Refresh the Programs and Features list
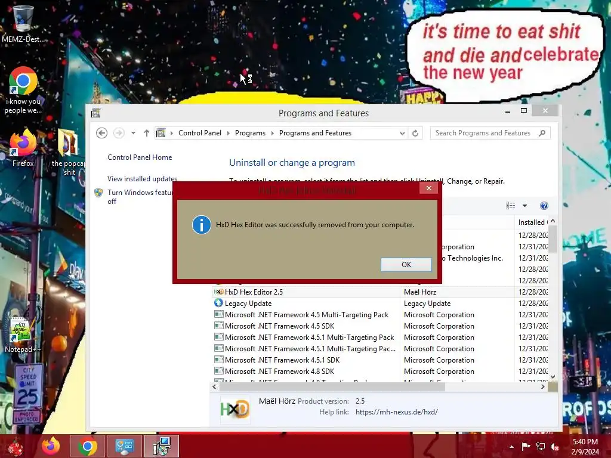Viewport: 611px width, 458px height. click(x=415, y=133)
